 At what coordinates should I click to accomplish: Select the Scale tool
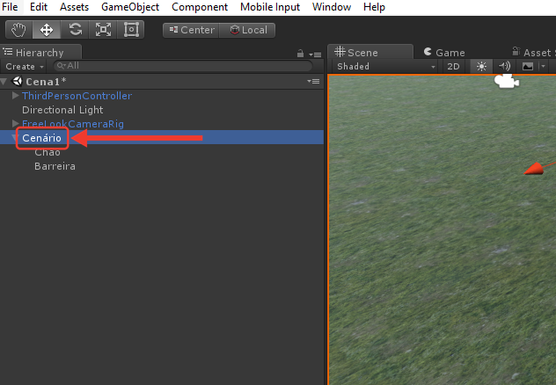[103, 30]
